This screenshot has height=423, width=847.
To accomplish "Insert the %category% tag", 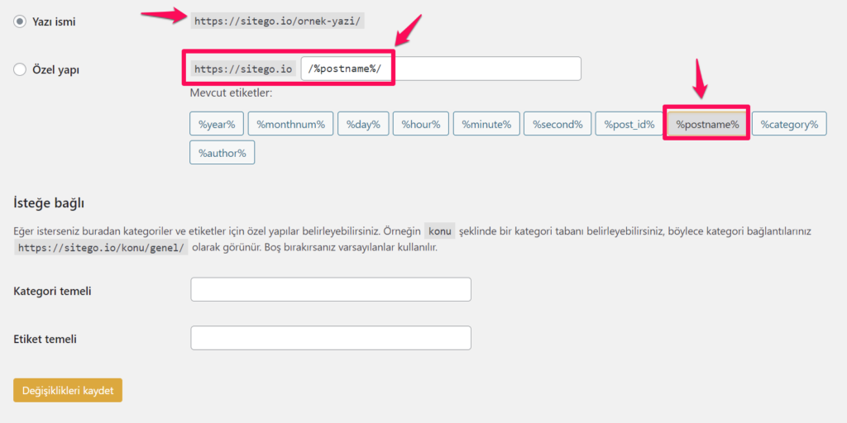I will click(x=789, y=125).
